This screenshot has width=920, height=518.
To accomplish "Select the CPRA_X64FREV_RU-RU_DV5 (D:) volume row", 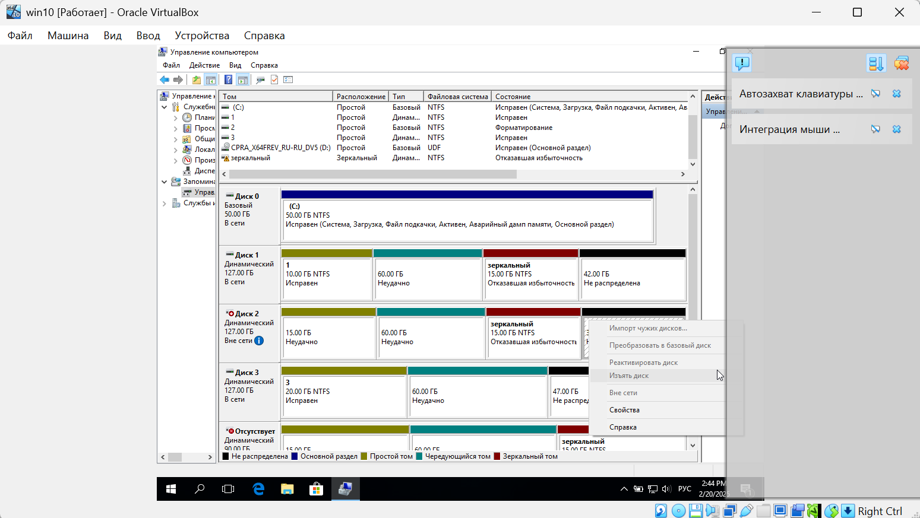I will click(x=454, y=148).
